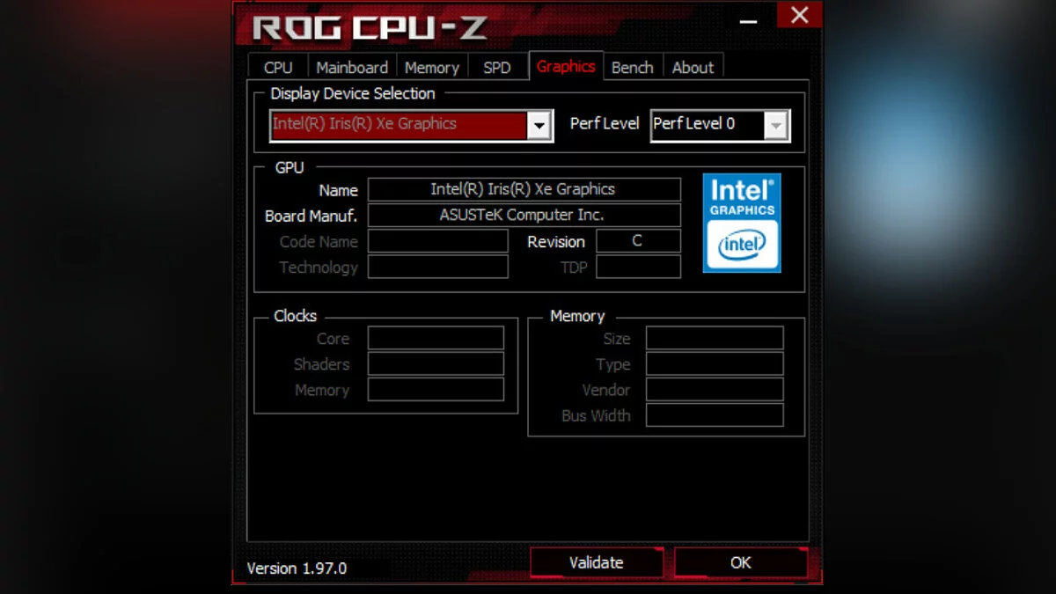Click the Validate button
Viewport: 1056px width, 594px height.
[x=596, y=562]
